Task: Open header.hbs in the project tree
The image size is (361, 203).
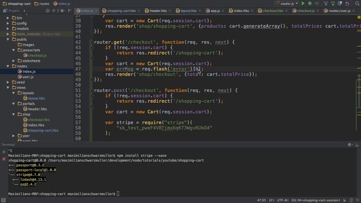Action: [35, 109]
